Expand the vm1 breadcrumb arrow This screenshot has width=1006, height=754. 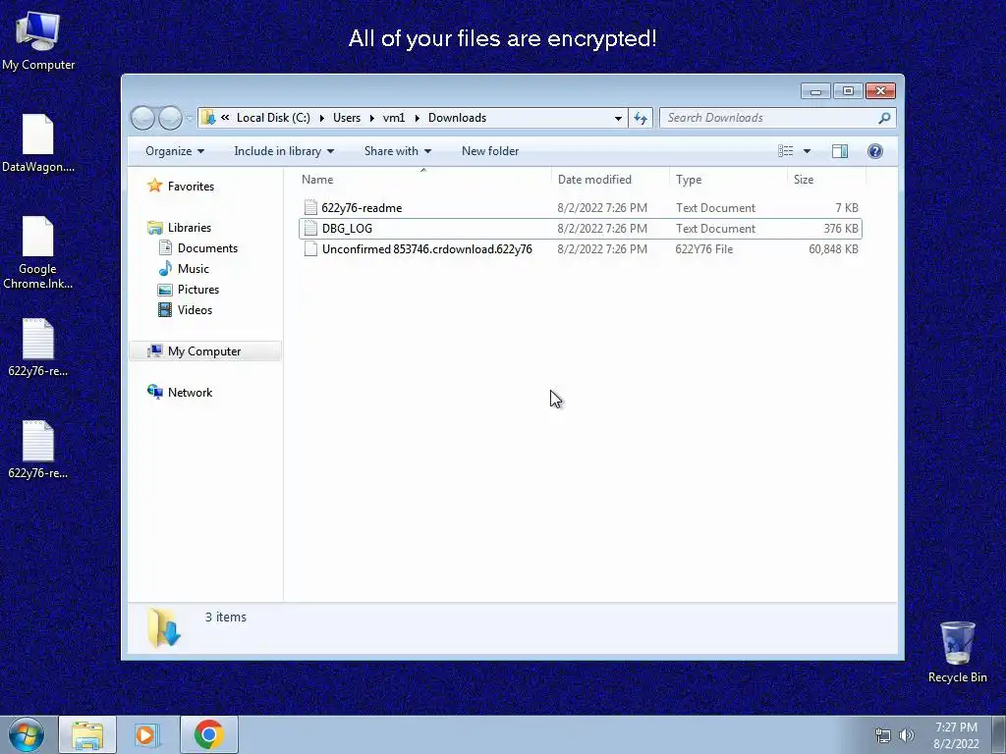tap(417, 118)
